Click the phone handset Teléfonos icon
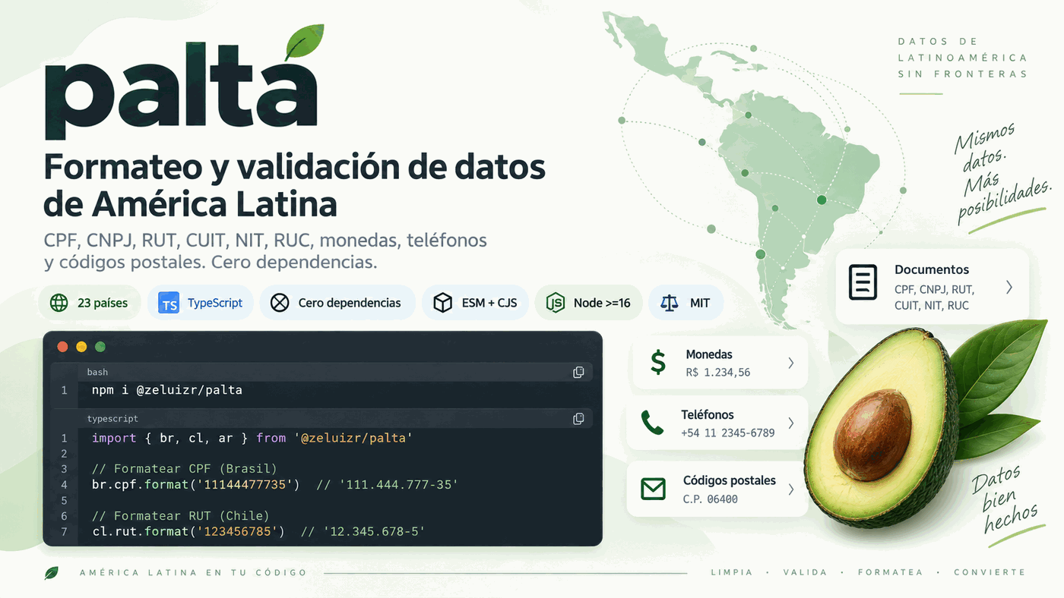 click(652, 423)
